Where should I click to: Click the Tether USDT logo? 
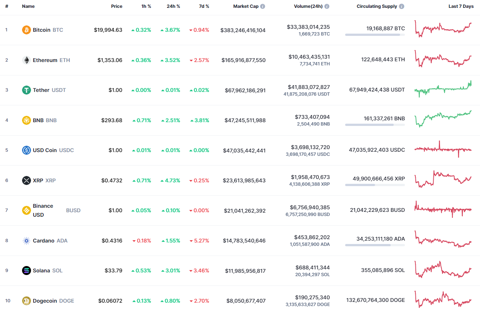(26, 90)
